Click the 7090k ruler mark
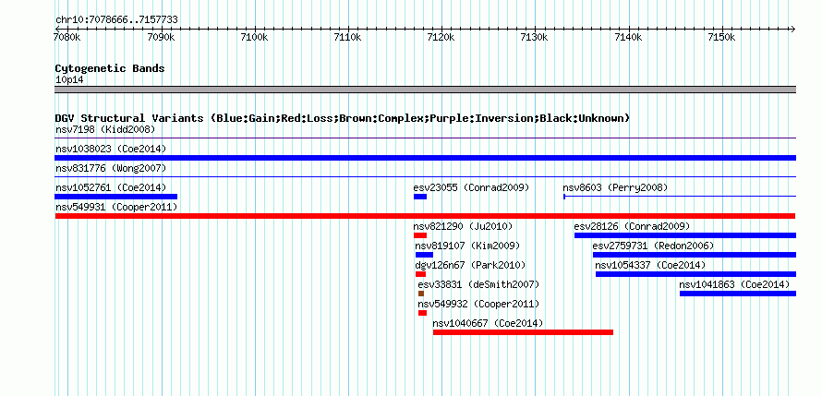 [x=161, y=38]
